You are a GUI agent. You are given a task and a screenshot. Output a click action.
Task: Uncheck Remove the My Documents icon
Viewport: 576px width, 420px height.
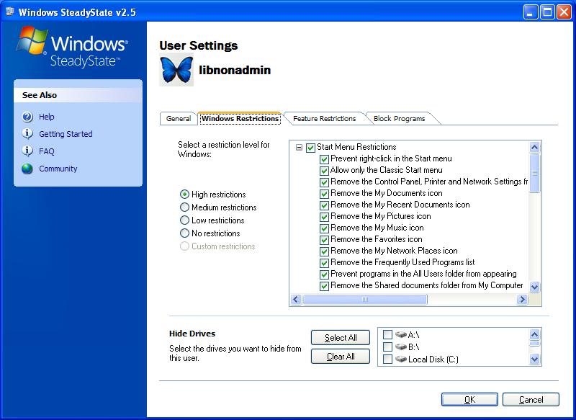tap(324, 194)
